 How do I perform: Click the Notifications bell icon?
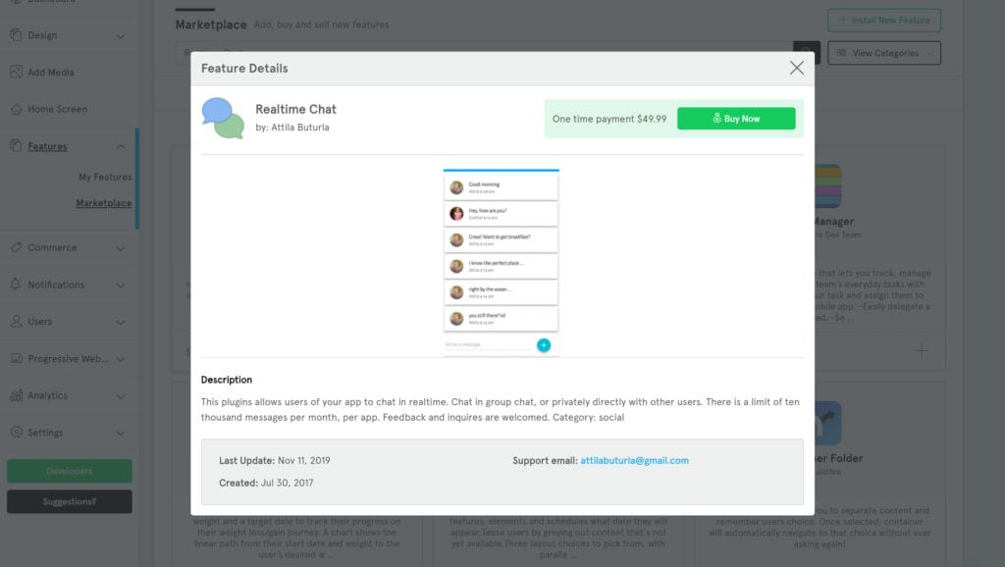pyautogui.click(x=16, y=284)
